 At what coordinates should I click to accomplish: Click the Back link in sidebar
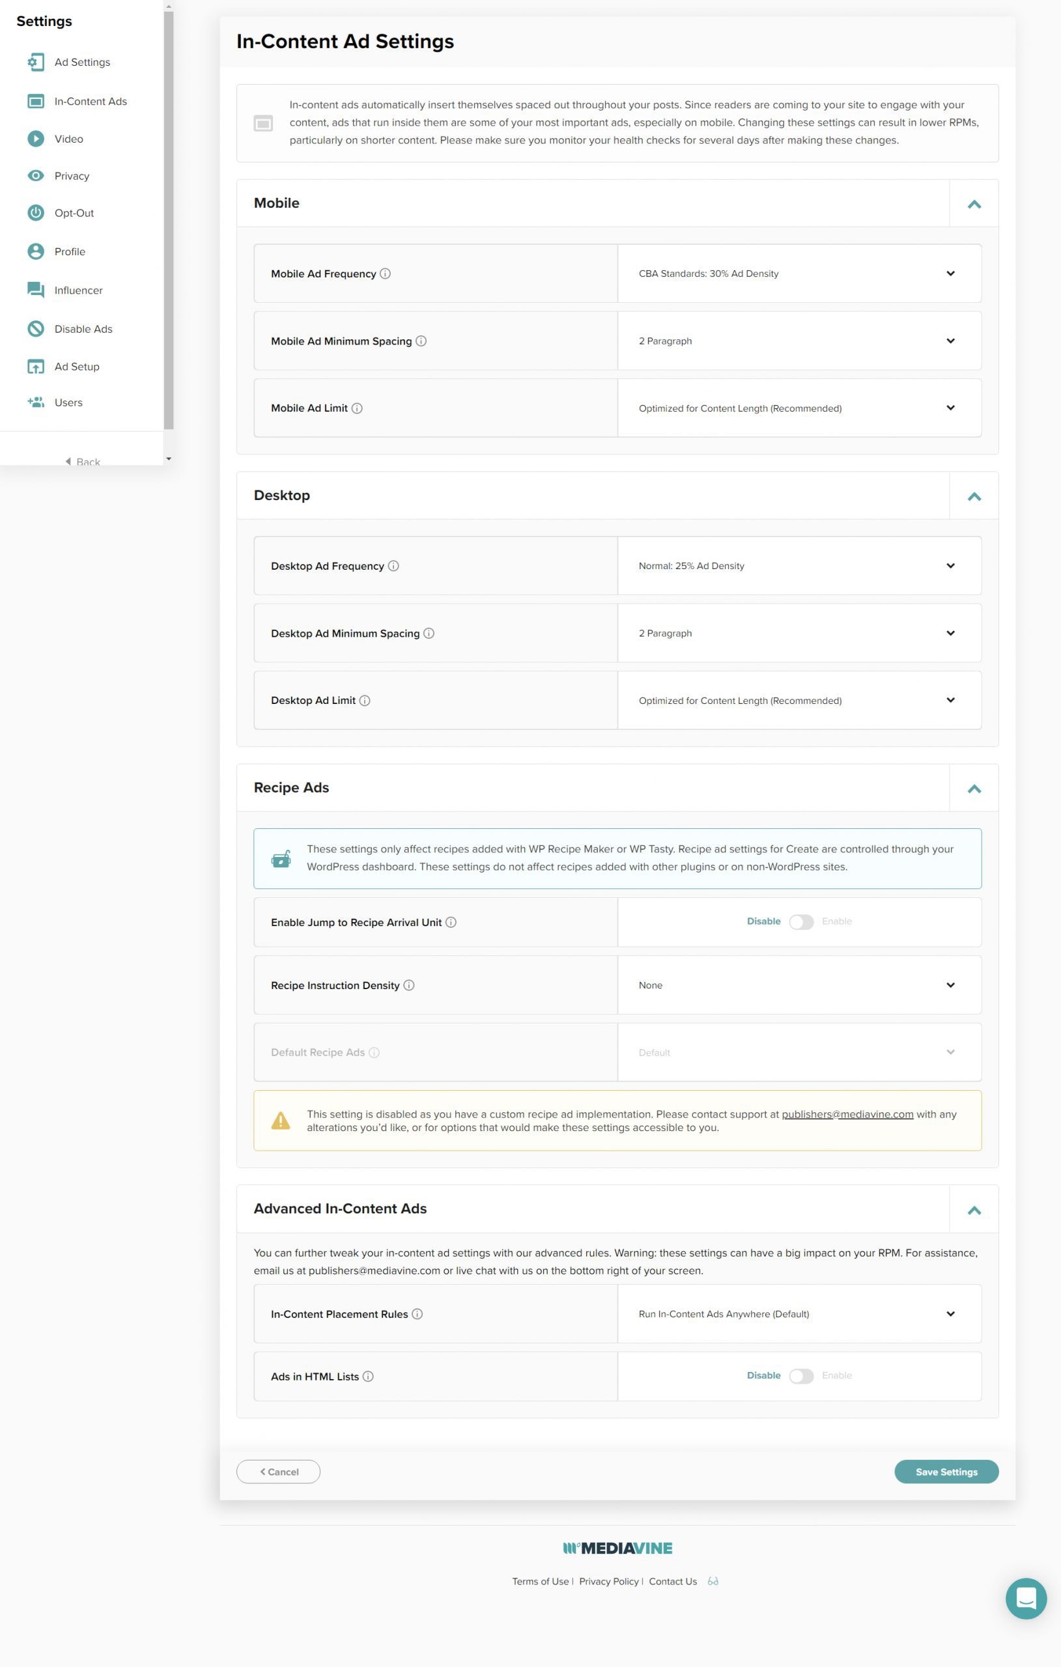[83, 461]
